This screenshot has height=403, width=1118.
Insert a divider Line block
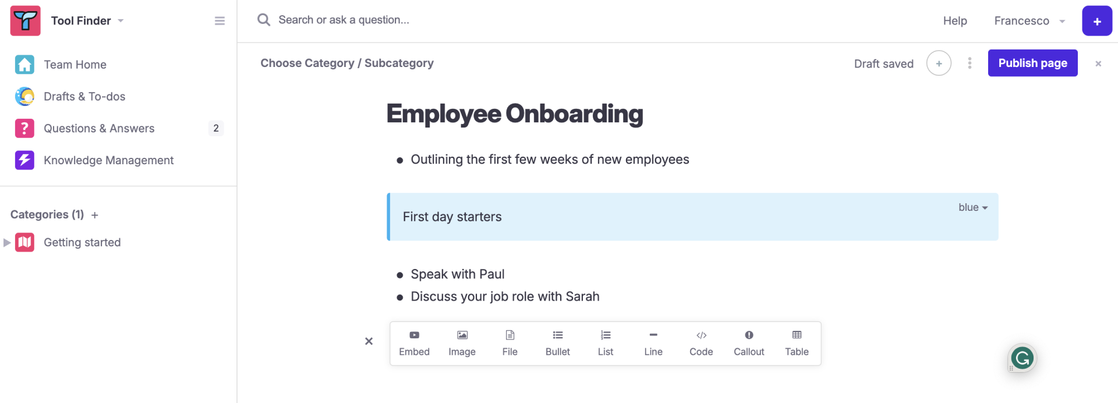coord(653,344)
